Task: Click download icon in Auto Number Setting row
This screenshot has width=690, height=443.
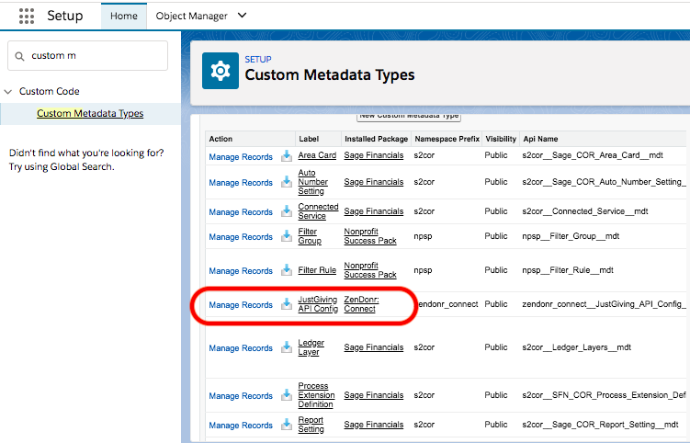Action: click(x=287, y=181)
